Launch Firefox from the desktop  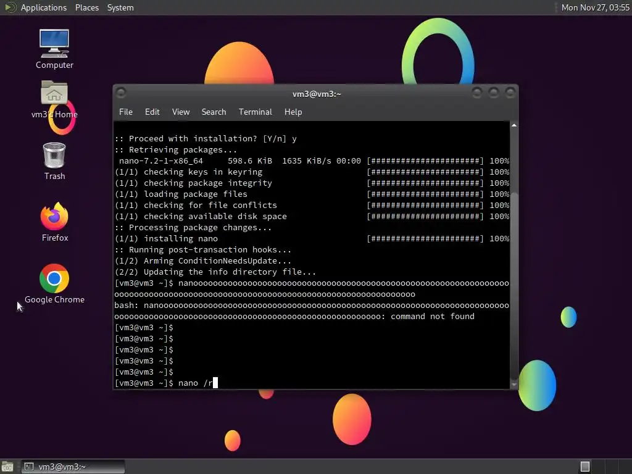(x=54, y=222)
